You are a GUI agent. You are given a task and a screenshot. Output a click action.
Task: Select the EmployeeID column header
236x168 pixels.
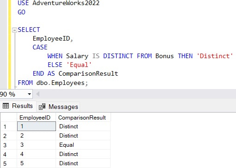point(36,118)
